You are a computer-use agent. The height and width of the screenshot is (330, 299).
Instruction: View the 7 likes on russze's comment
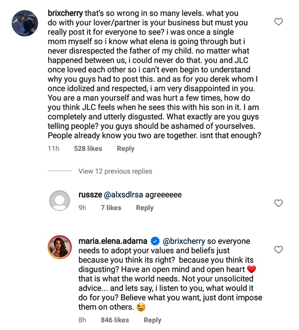coord(111,208)
